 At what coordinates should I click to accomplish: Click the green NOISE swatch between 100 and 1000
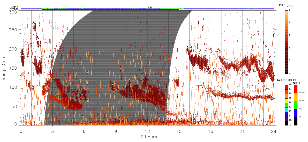point(295,105)
